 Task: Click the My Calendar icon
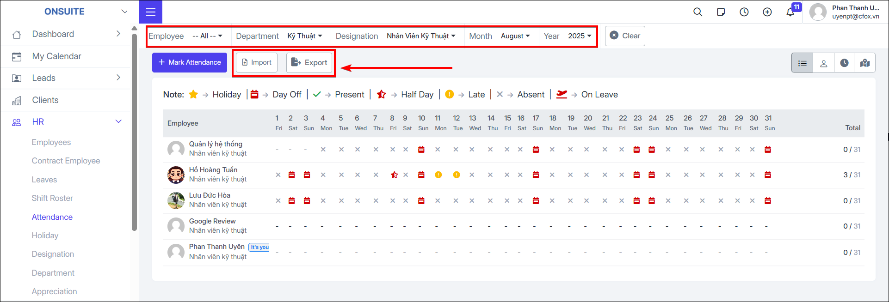click(x=17, y=56)
